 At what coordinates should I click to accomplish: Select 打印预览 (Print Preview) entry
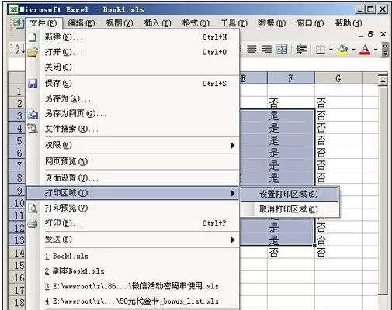pyautogui.click(x=133, y=208)
